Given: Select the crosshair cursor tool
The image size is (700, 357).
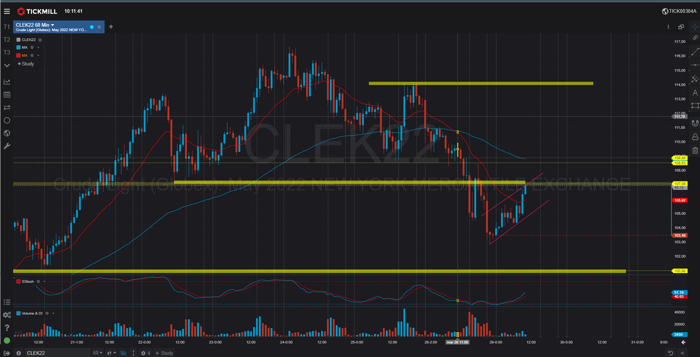Looking at the screenshot, I should [695, 27].
